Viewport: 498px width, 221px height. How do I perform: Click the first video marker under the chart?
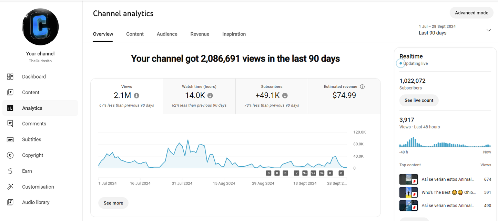[268, 173]
